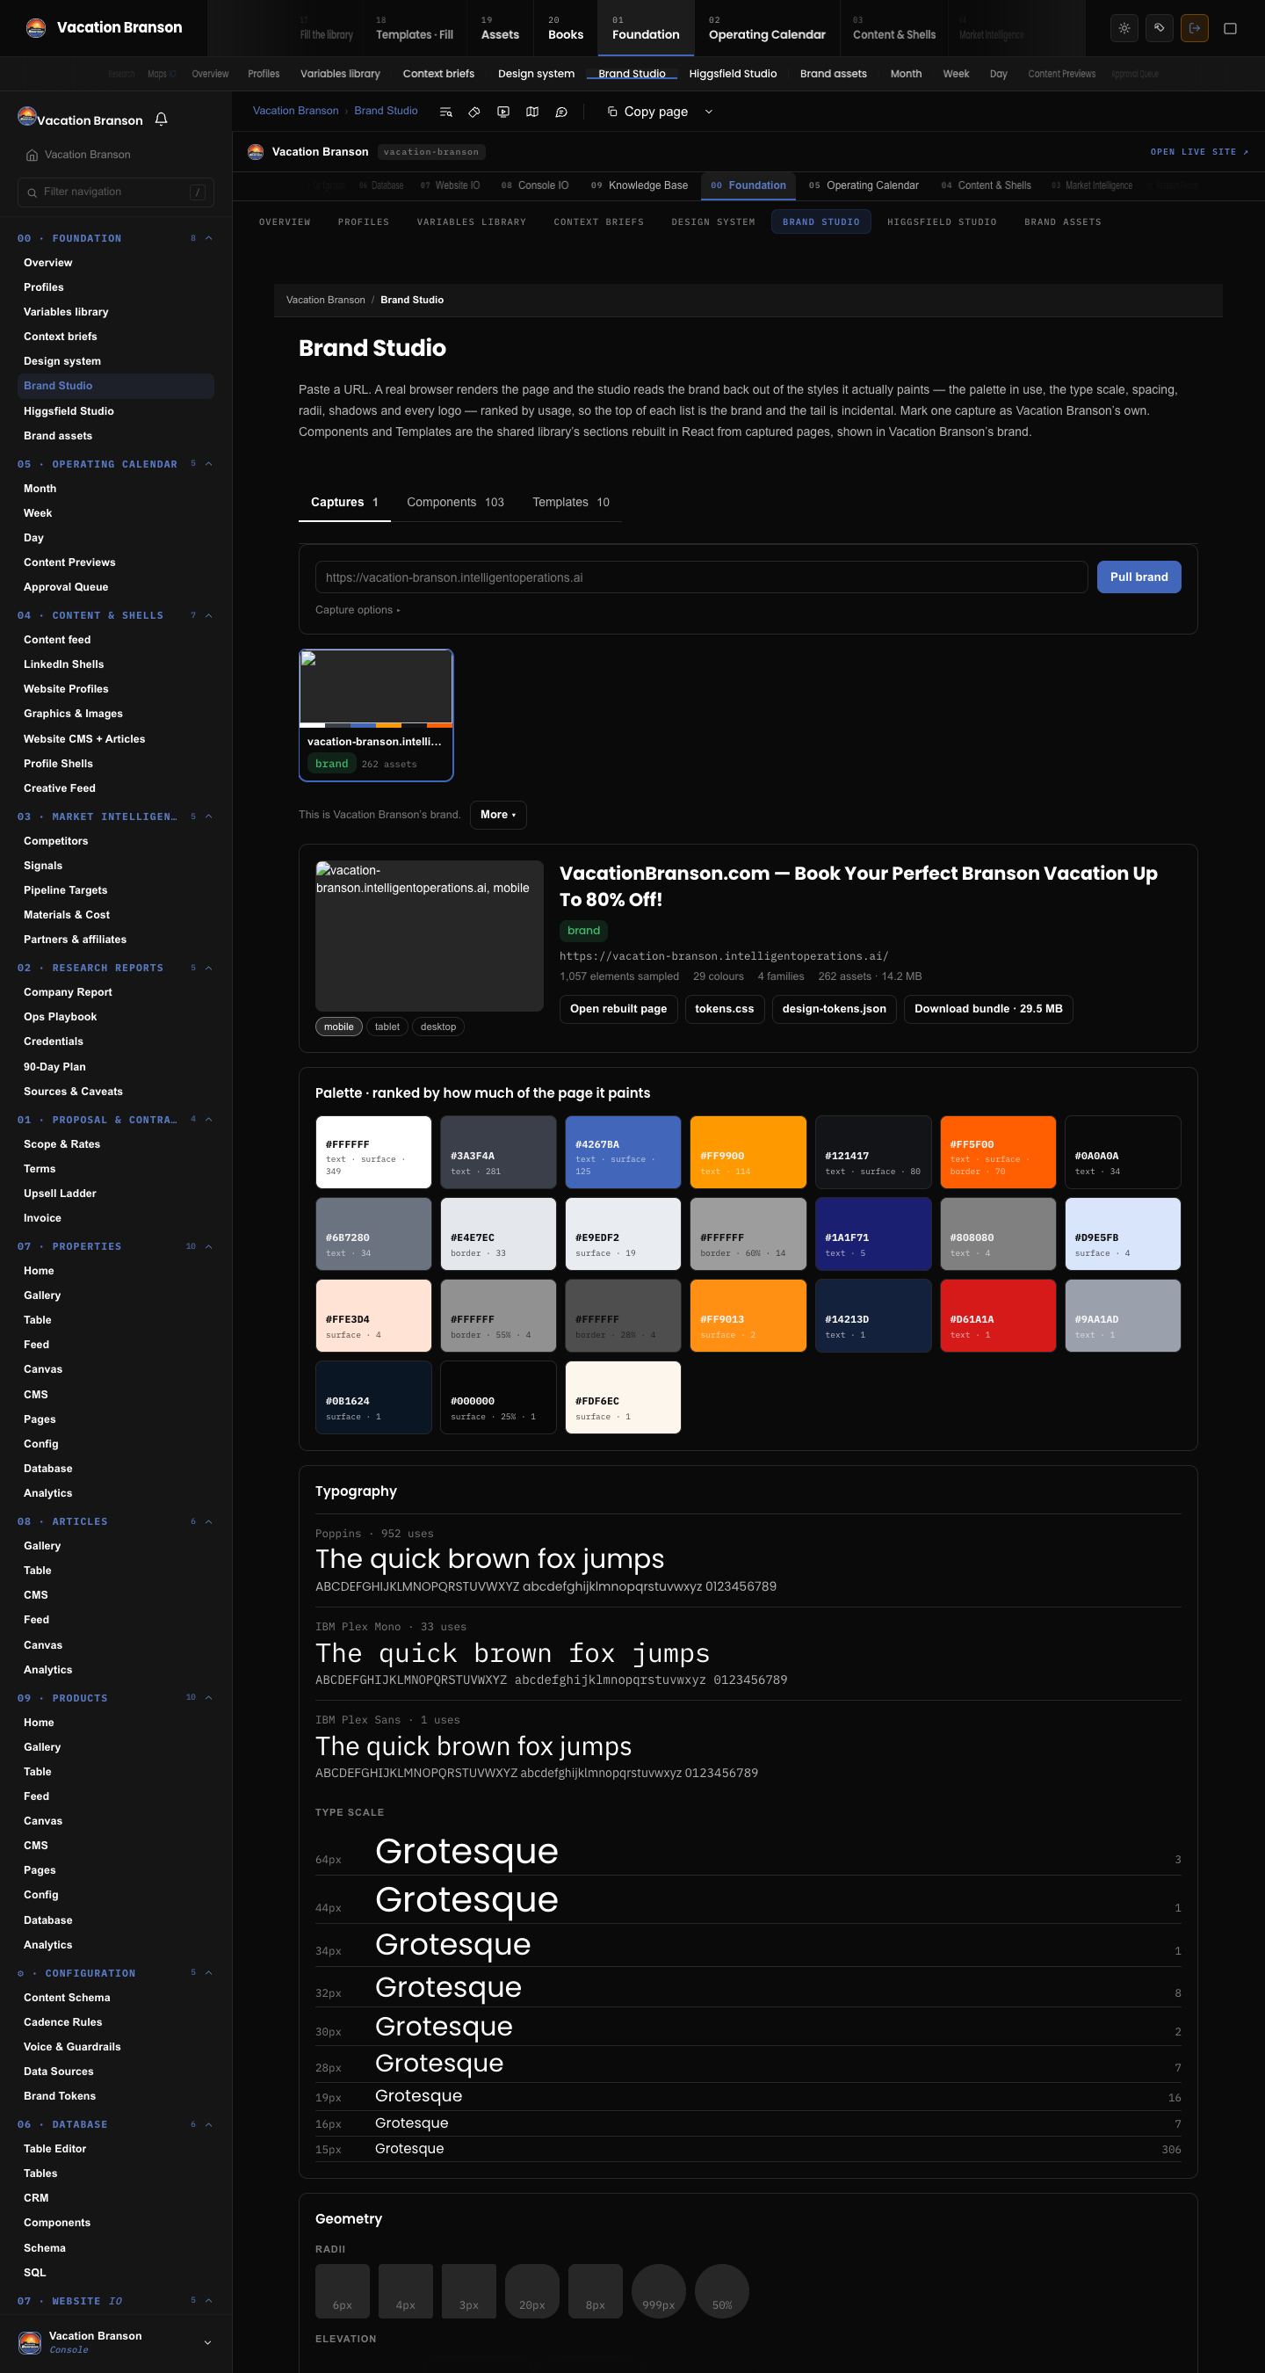Switch to the Components tab

(455, 502)
